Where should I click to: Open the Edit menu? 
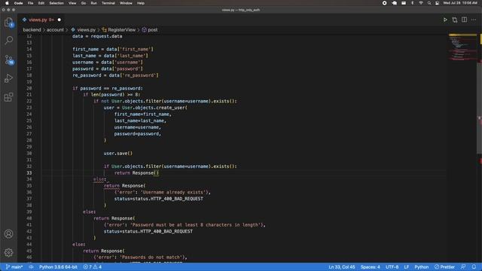coord(41,3)
